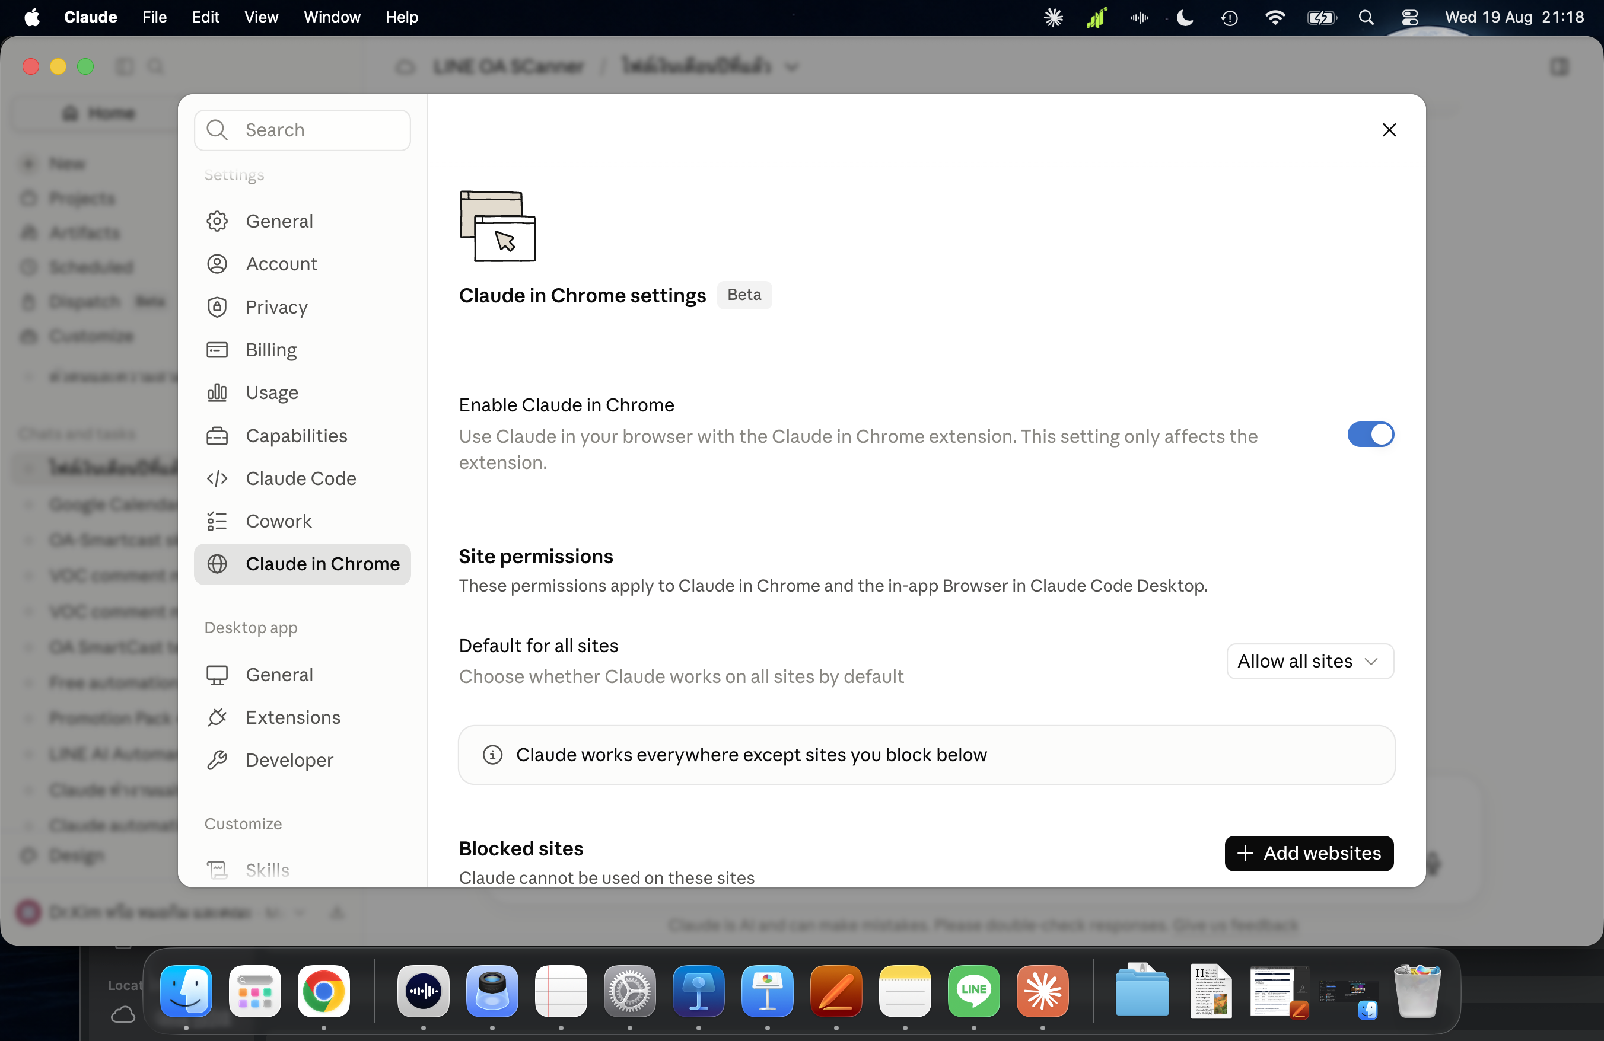Go to Billing settings
Viewport: 1604px width, 1041px height.
[x=302, y=349]
